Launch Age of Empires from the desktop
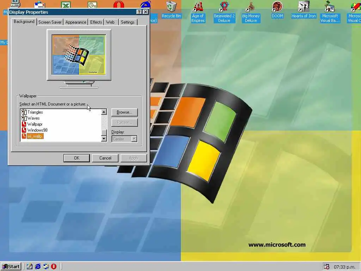The image size is (361, 271). [x=198, y=12]
